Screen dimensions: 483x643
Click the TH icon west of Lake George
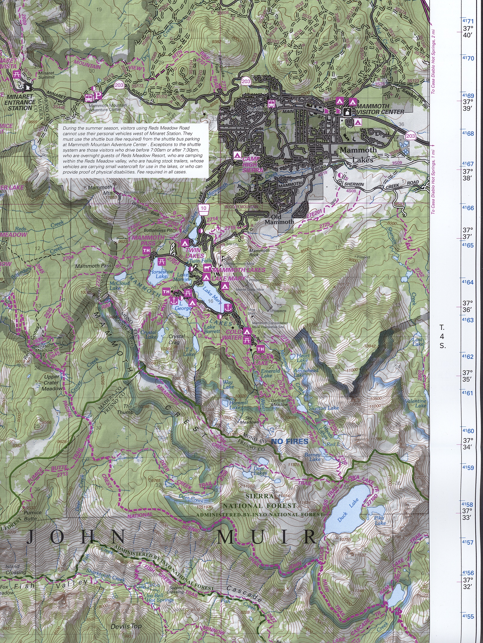click(x=166, y=292)
